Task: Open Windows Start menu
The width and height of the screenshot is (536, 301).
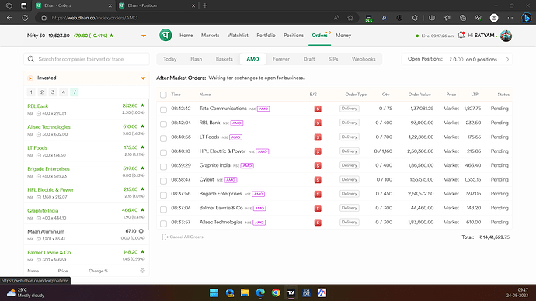Action: [214, 292]
